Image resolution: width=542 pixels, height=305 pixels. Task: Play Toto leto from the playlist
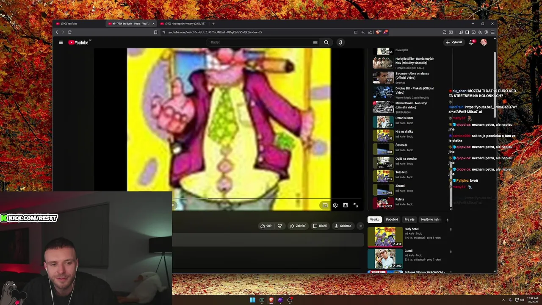pos(409,175)
